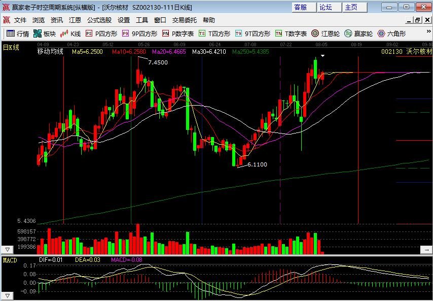
Task: Switch to K线 candlestick chart view
Action: (x=70, y=34)
